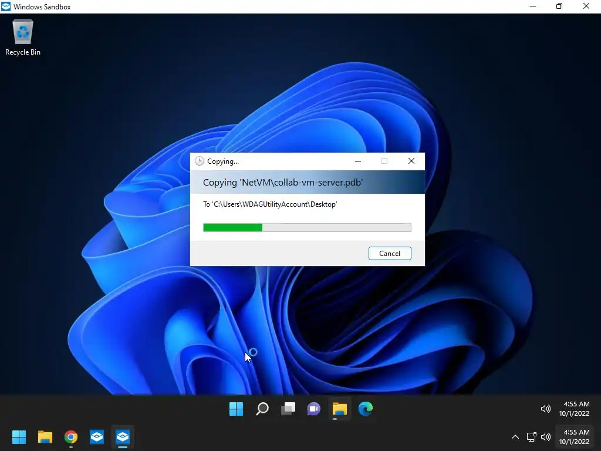
Task: Open Search in the sandbox taskbar
Action: (262, 409)
